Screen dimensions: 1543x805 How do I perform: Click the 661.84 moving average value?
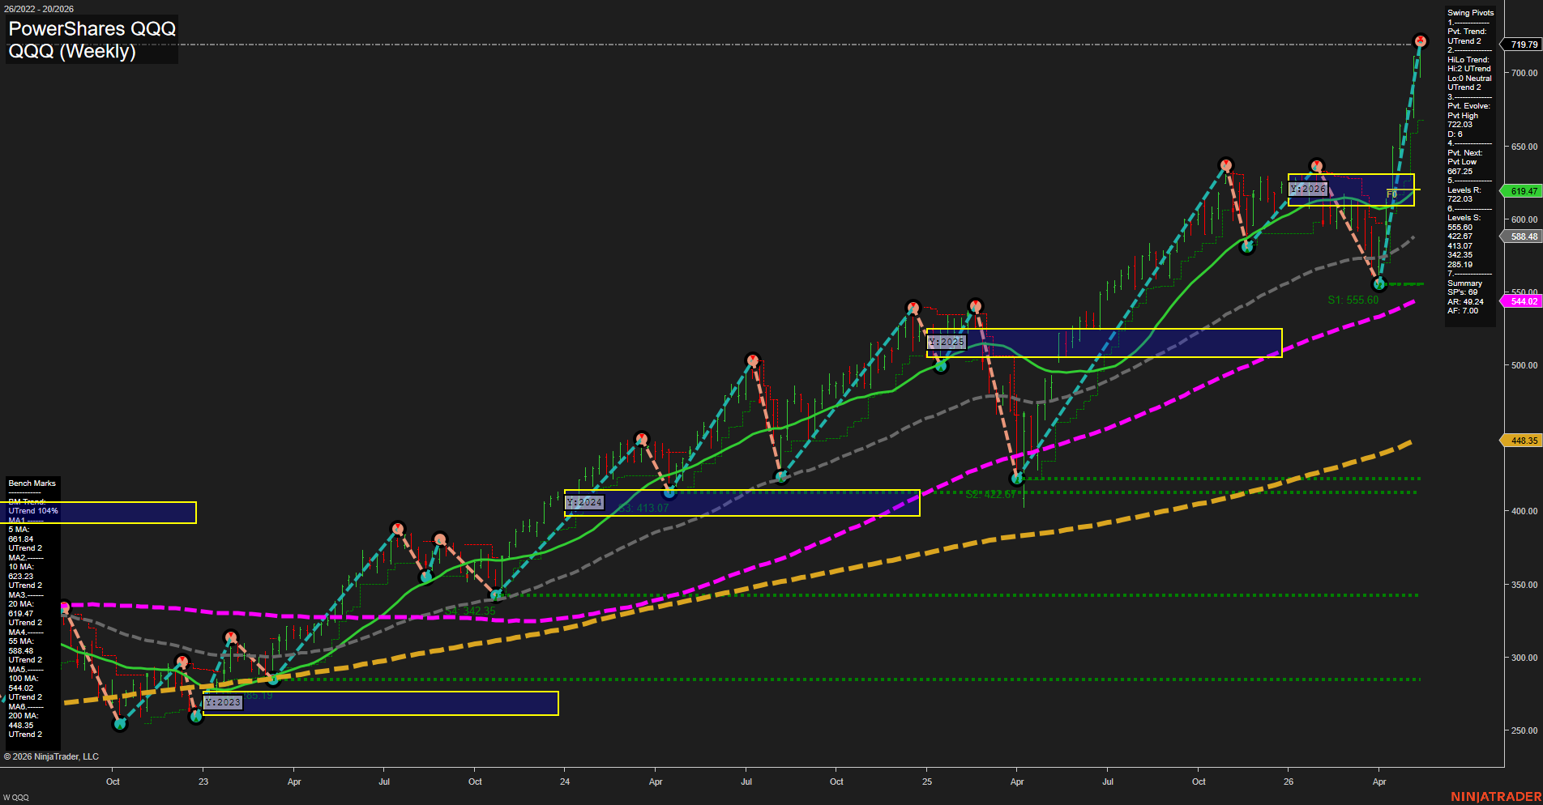[x=21, y=539]
